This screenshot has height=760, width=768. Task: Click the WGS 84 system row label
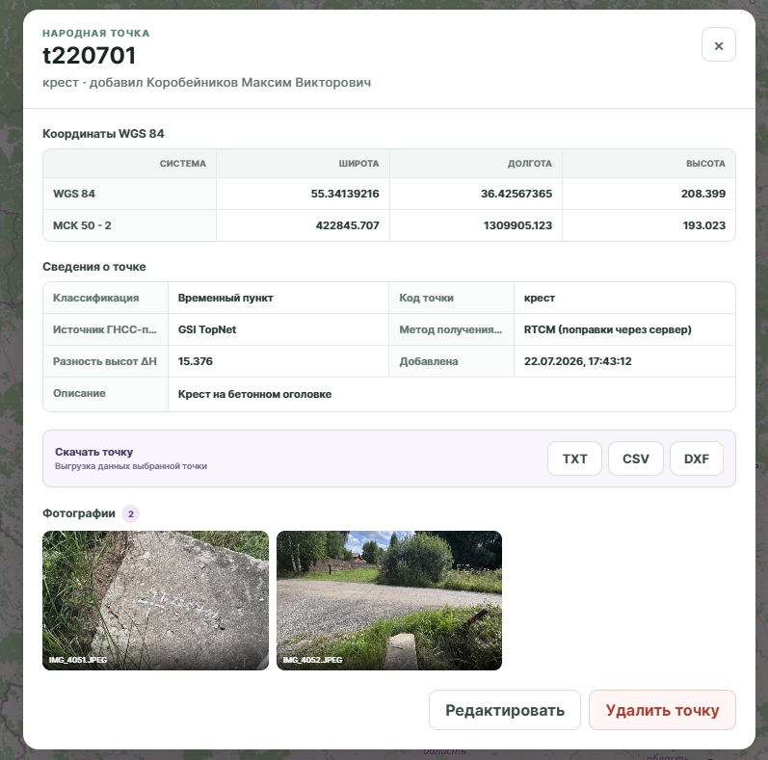[x=74, y=194]
